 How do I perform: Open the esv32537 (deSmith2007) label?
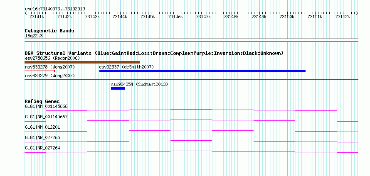pos(126,67)
